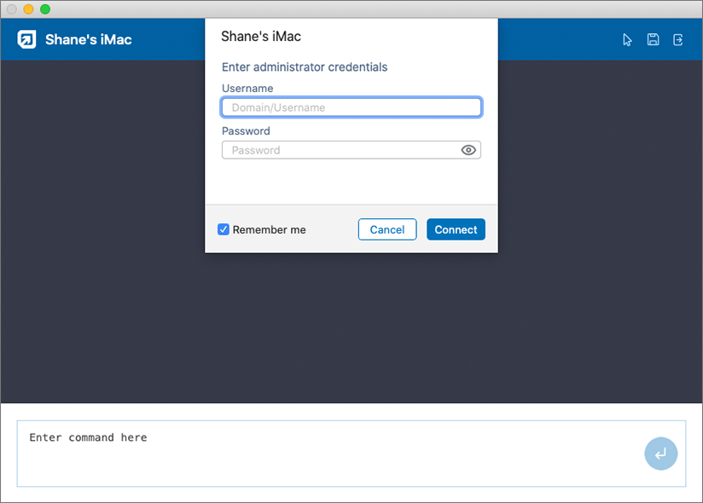The image size is (703, 503).
Task: Click the cursor pointer icon in header
Action: coord(628,40)
